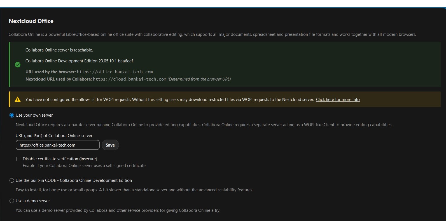Select the "Use your own server" radio button
This screenshot has height=221, width=446.
pos(12,115)
